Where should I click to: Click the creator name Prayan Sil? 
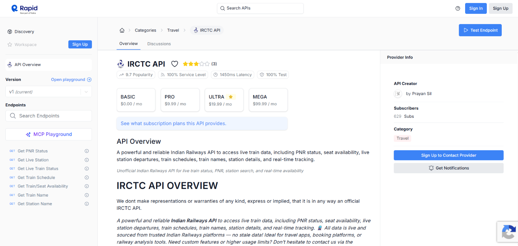coord(422,94)
